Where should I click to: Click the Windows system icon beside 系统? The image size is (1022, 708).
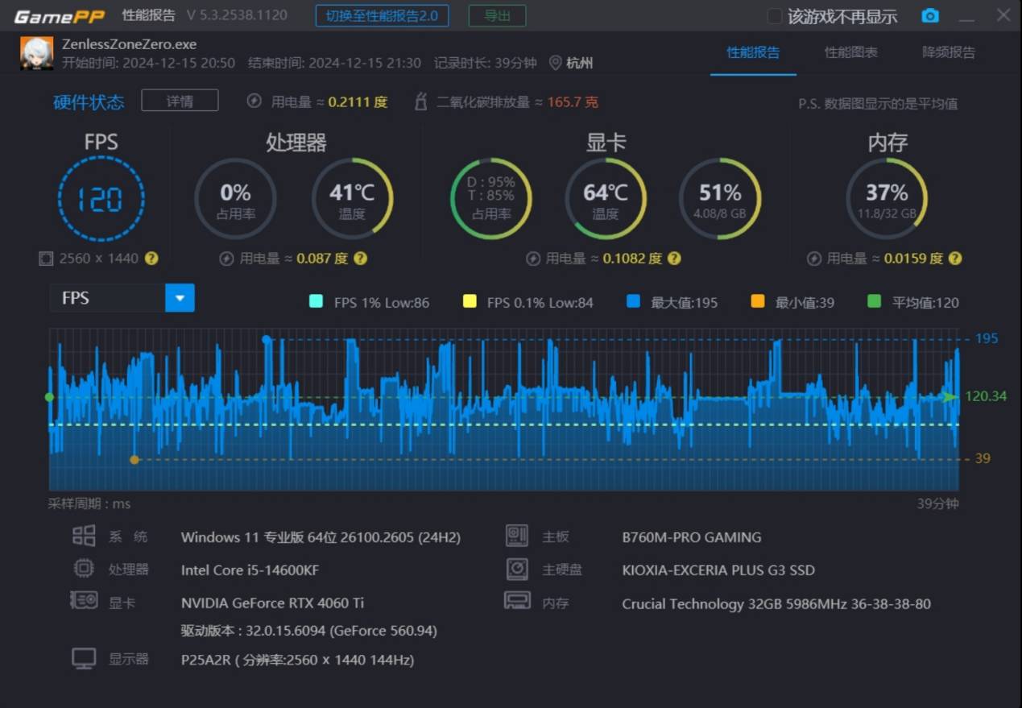(84, 536)
